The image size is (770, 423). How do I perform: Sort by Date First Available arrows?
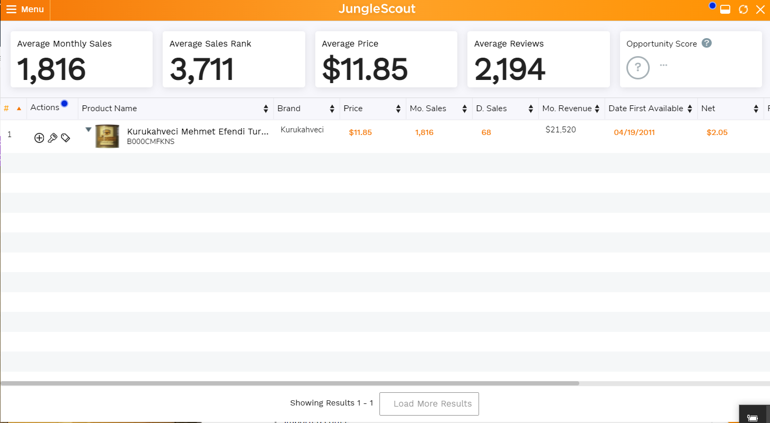click(x=690, y=109)
